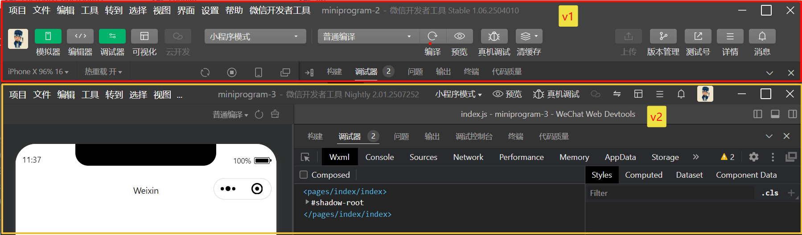Switch to the Console tab
802x235 pixels.
(379, 157)
